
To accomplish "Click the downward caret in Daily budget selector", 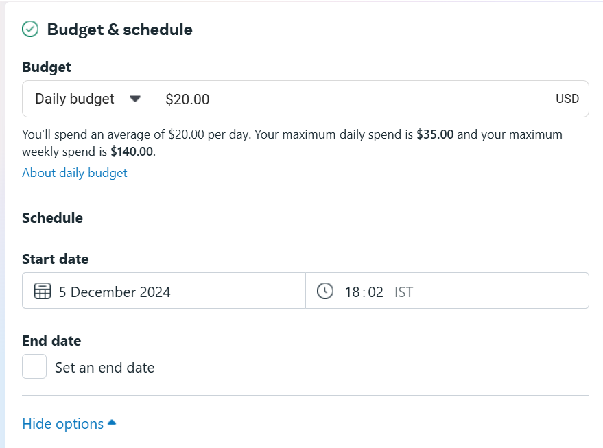I will 135,99.
